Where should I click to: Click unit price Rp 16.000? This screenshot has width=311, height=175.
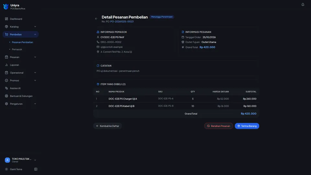(x=223, y=106)
